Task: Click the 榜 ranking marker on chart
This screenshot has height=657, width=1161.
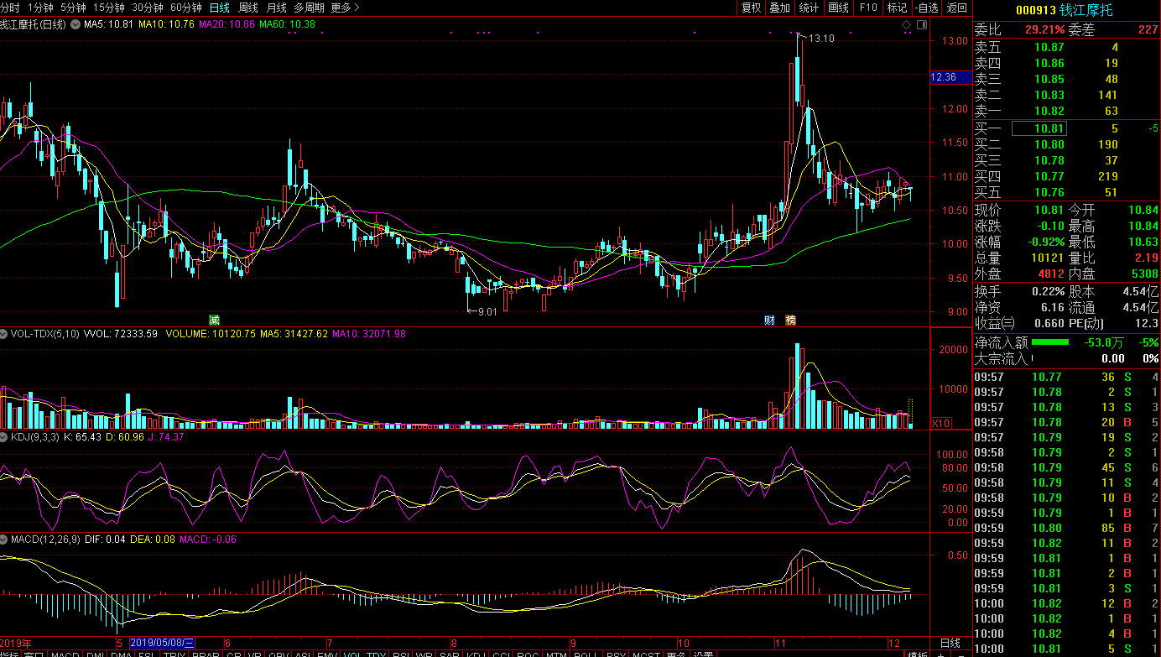Action: [790, 320]
